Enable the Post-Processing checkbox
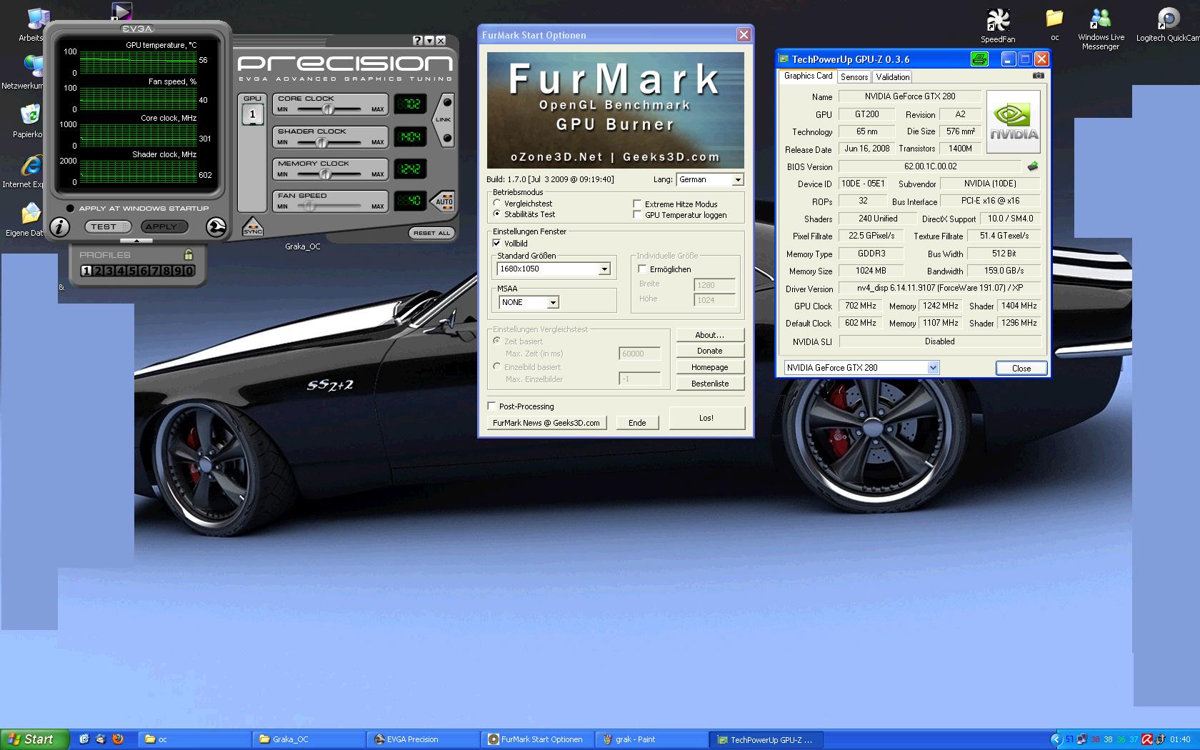Image resolution: width=1200 pixels, height=750 pixels. pyautogui.click(x=491, y=406)
